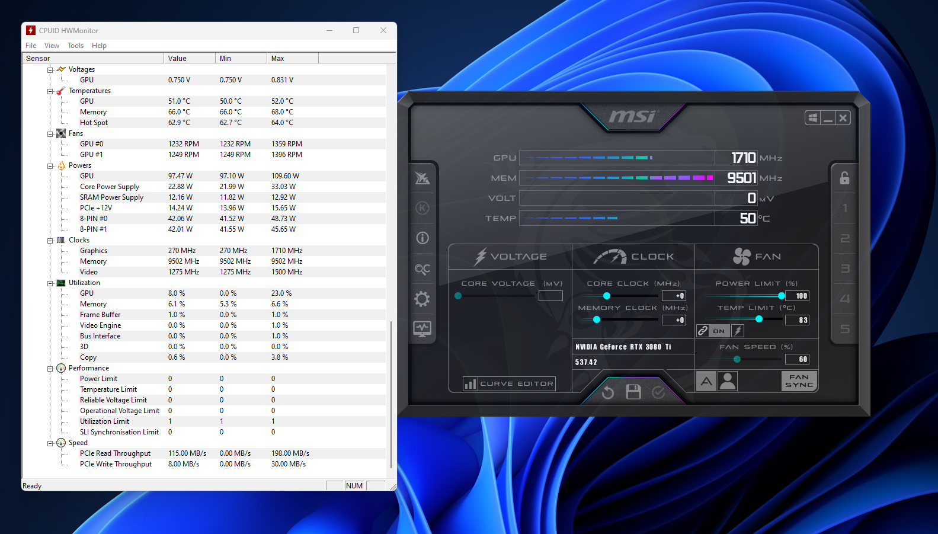Click the Afterburner K-boost circle icon
This screenshot has height=534, width=938.
coord(422,208)
